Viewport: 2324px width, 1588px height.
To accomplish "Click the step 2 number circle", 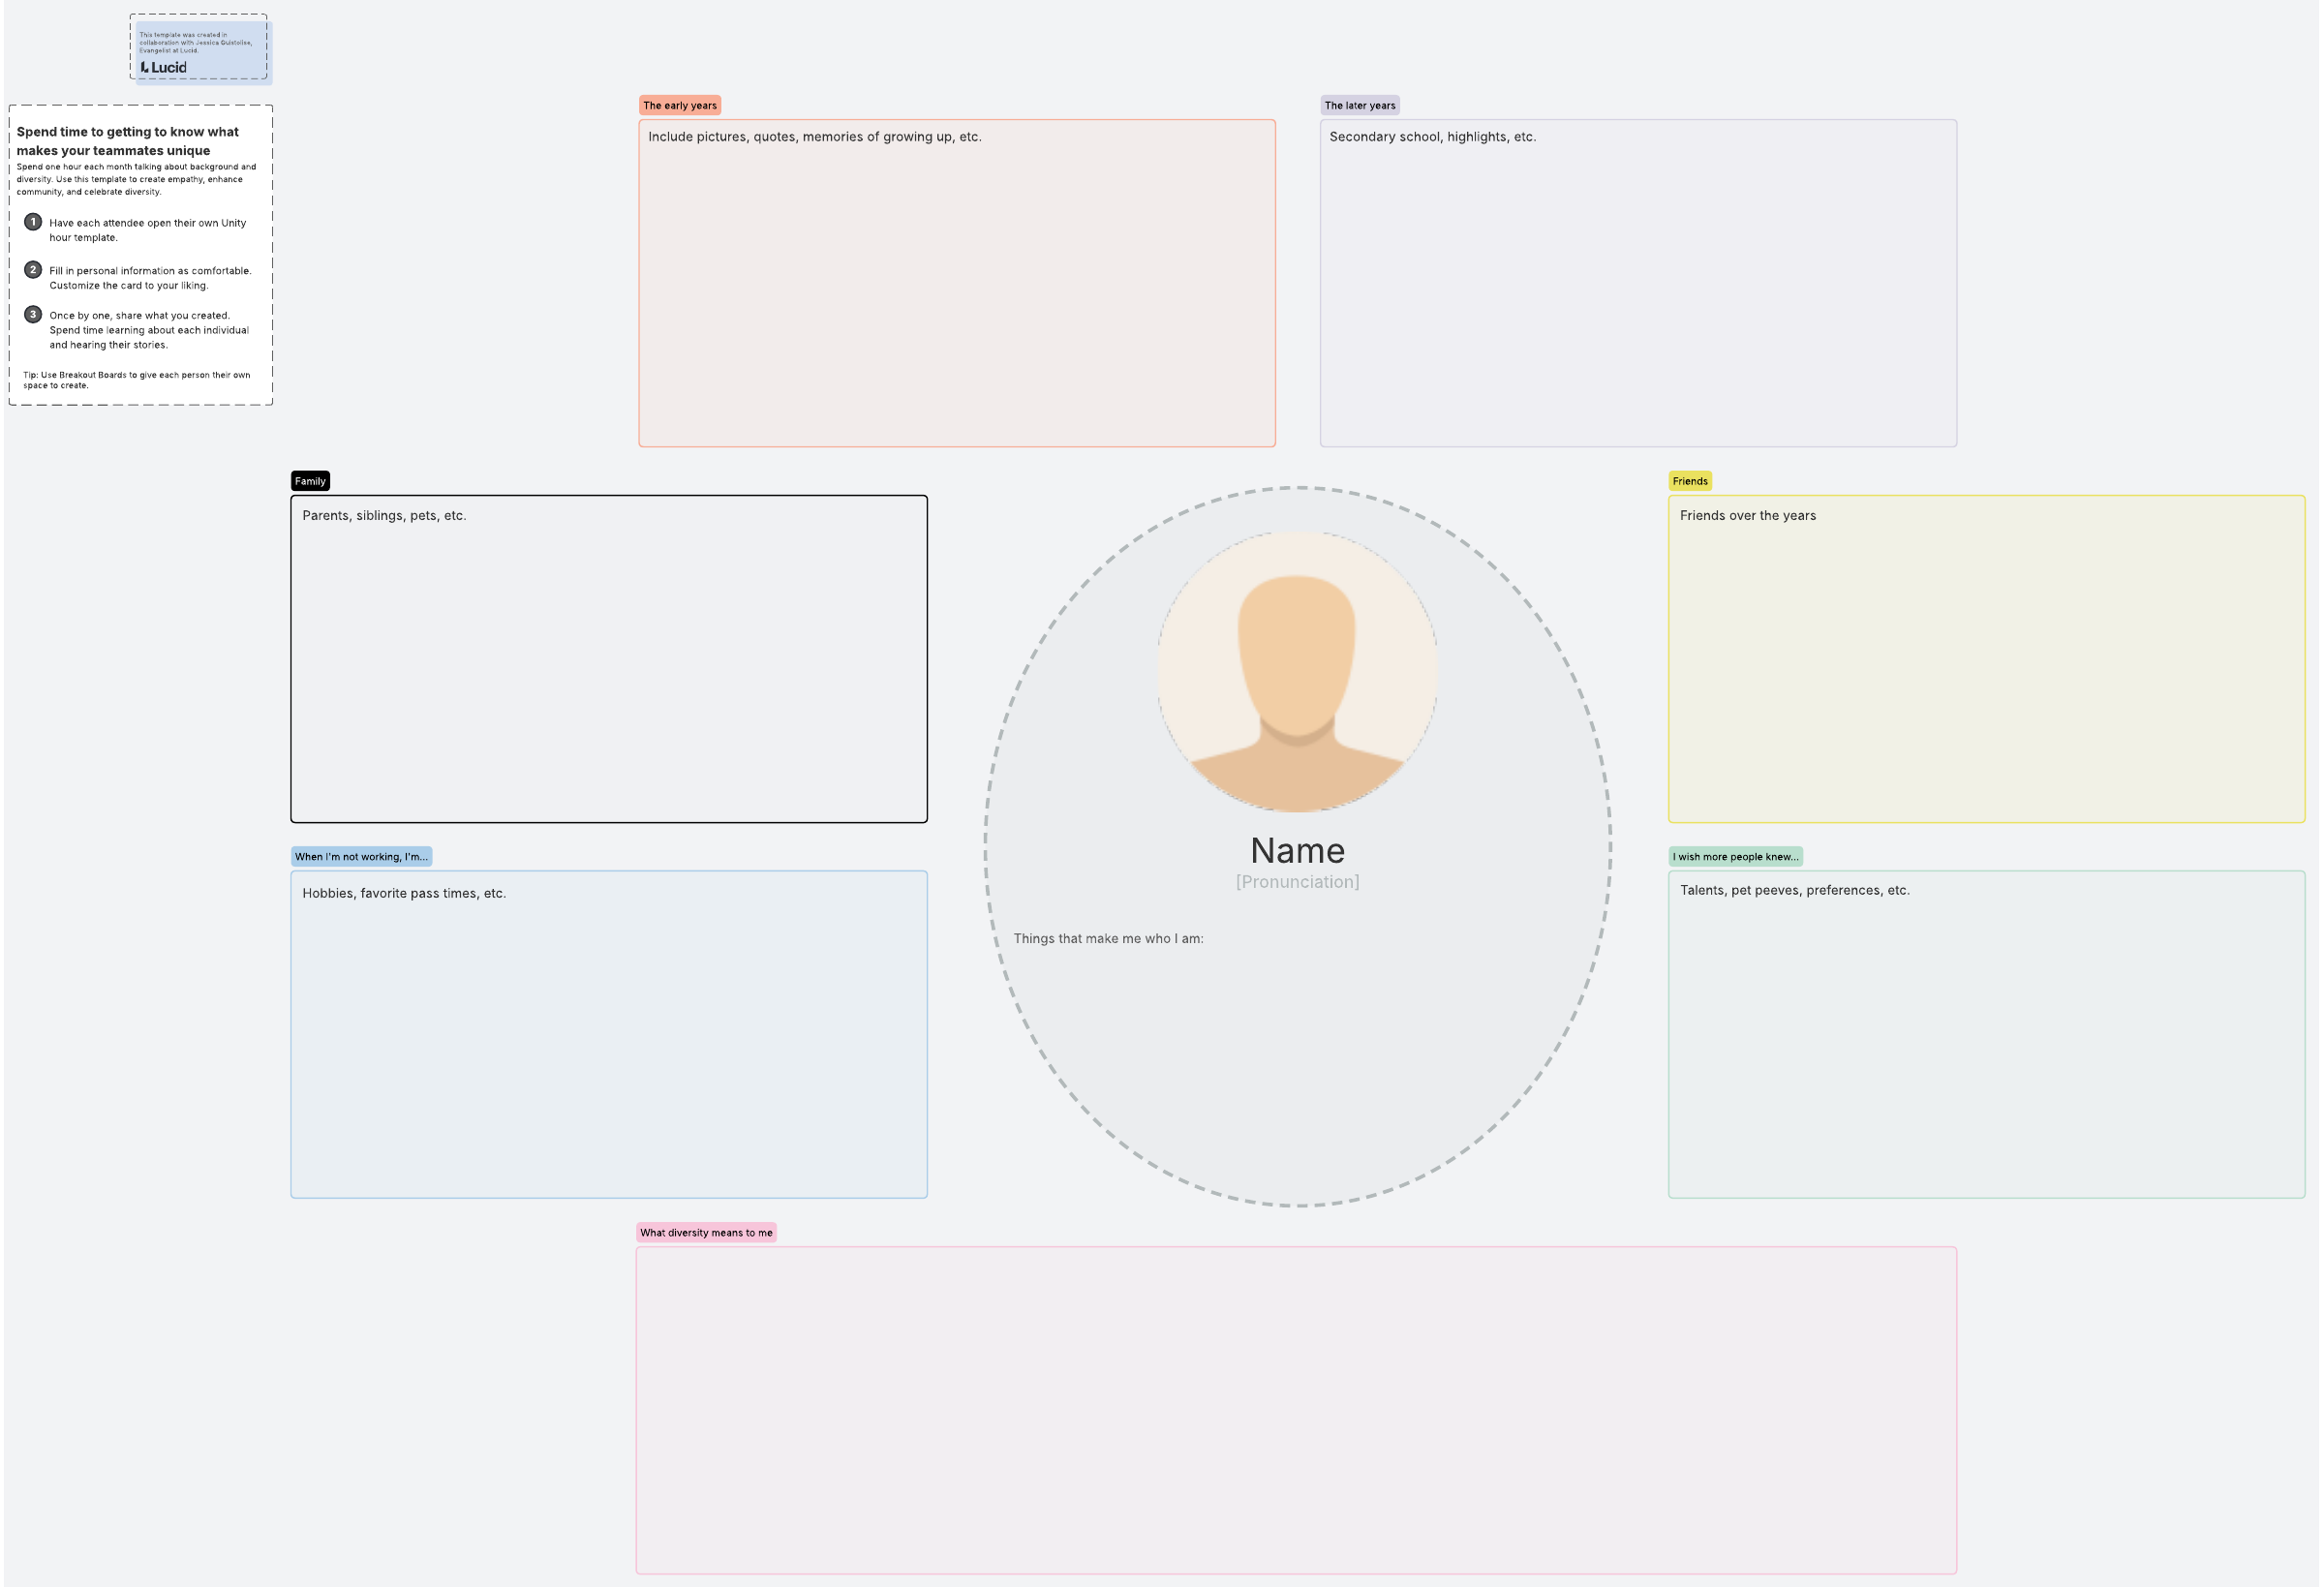I will pos(33,270).
